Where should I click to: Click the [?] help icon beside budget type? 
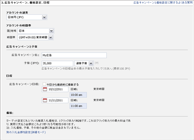click(97, 63)
